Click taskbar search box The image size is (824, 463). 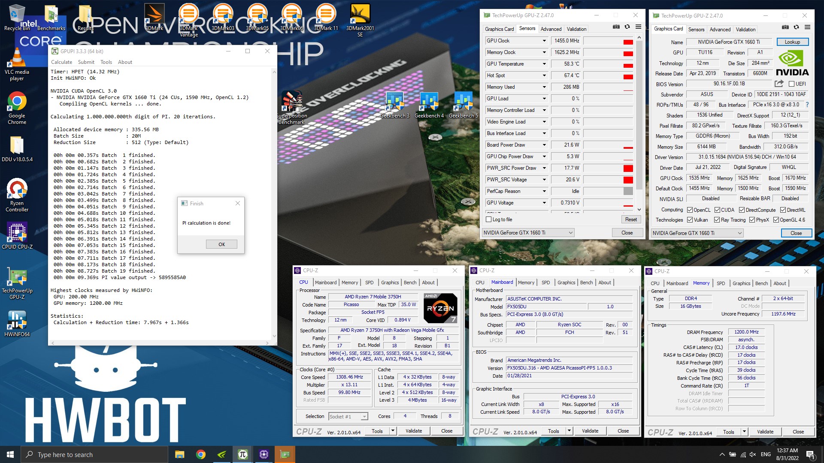[x=94, y=454]
